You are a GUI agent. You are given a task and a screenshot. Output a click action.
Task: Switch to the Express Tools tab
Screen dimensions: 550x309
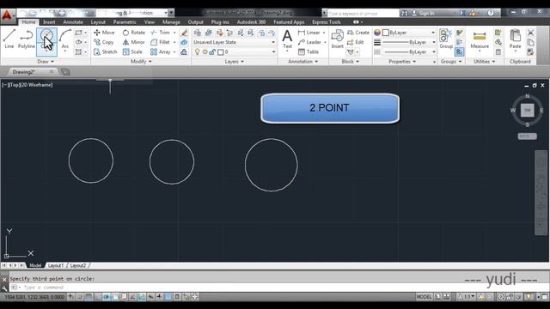click(327, 22)
